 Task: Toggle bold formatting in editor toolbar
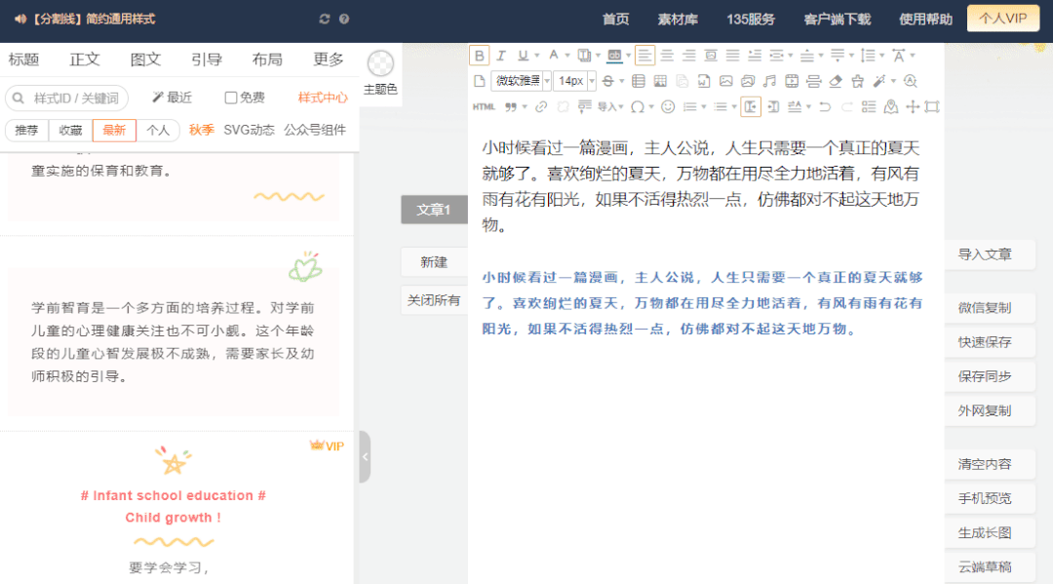point(479,56)
